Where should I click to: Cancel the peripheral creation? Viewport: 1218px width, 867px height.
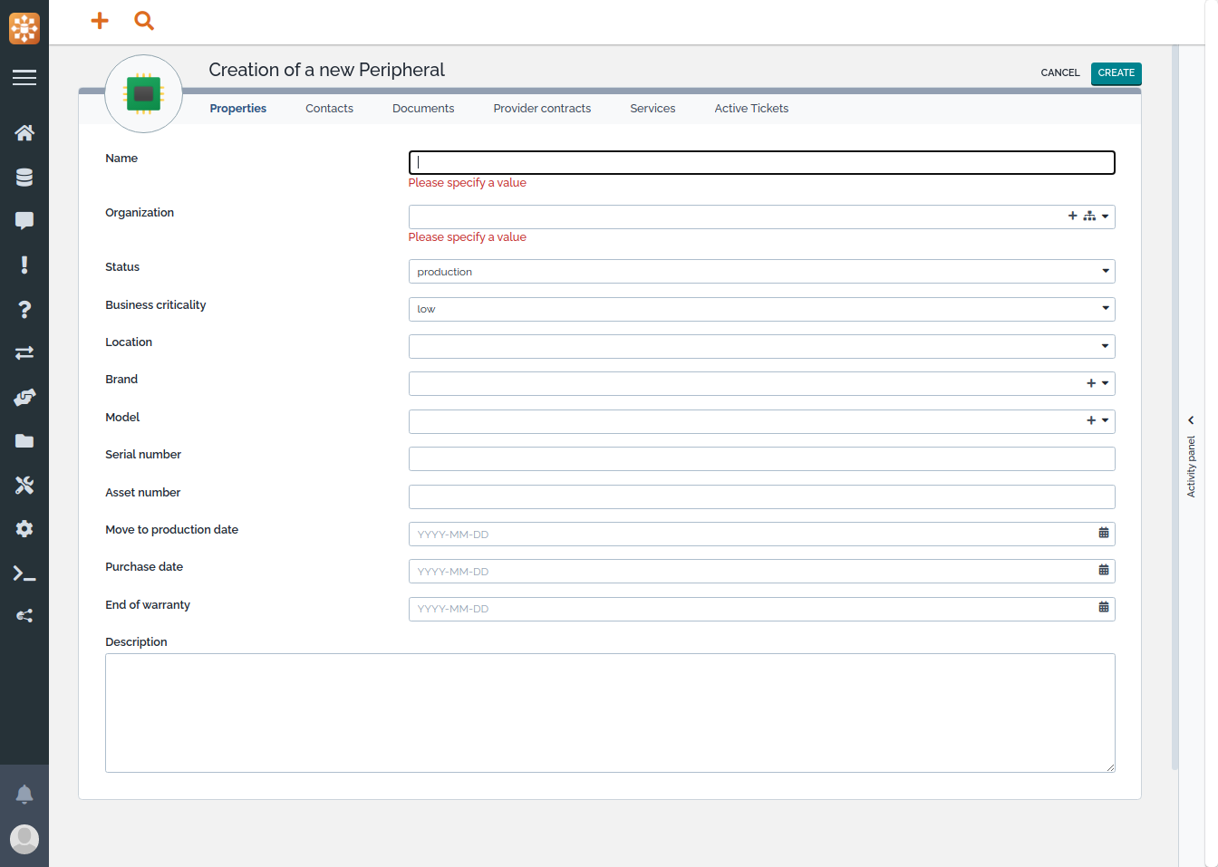(1059, 73)
